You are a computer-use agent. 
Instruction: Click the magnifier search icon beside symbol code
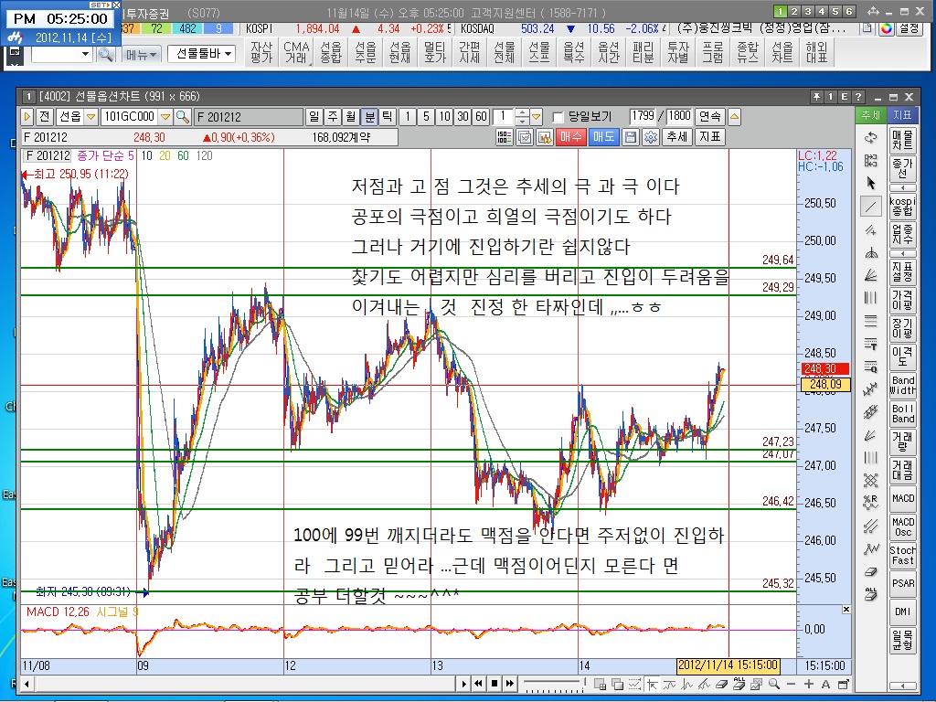point(183,117)
